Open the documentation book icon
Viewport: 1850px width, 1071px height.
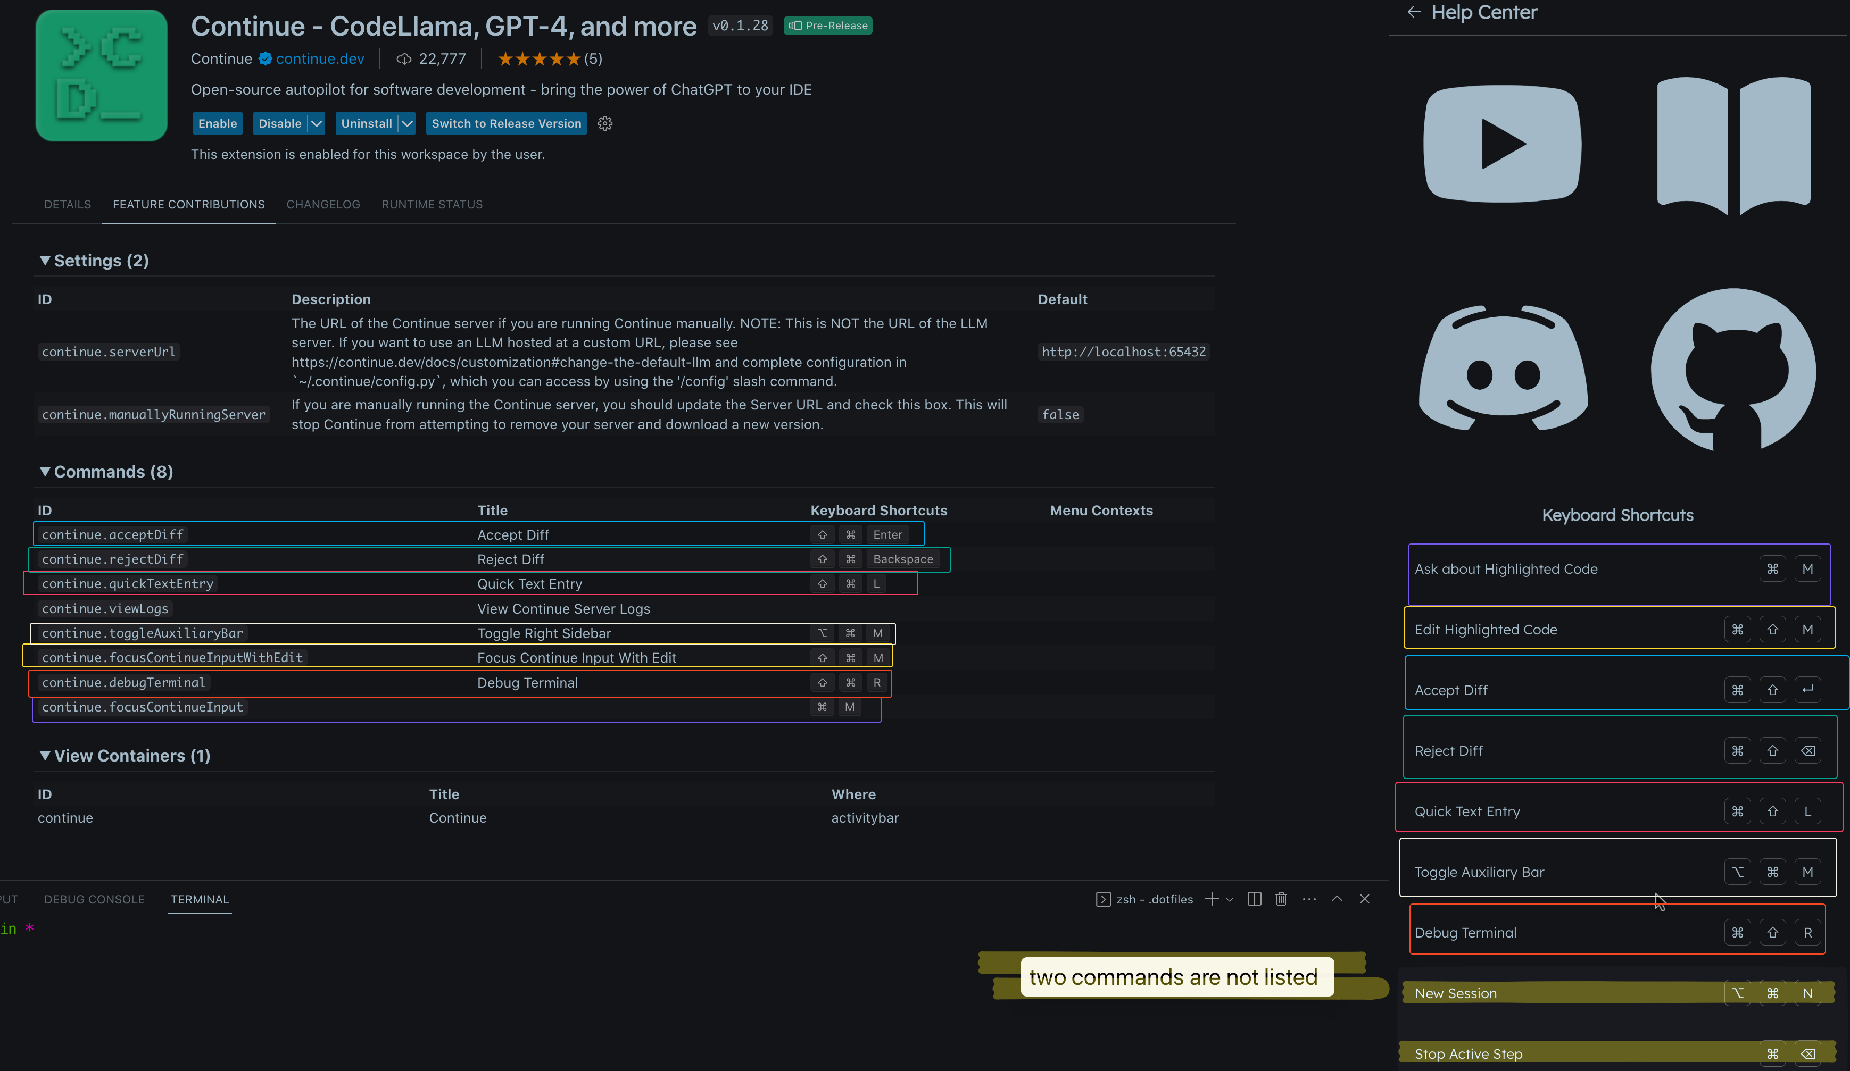(x=1733, y=145)
